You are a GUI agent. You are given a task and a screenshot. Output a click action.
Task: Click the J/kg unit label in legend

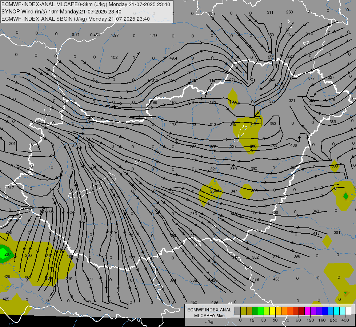pyautogui.click(x=209, y=322)
